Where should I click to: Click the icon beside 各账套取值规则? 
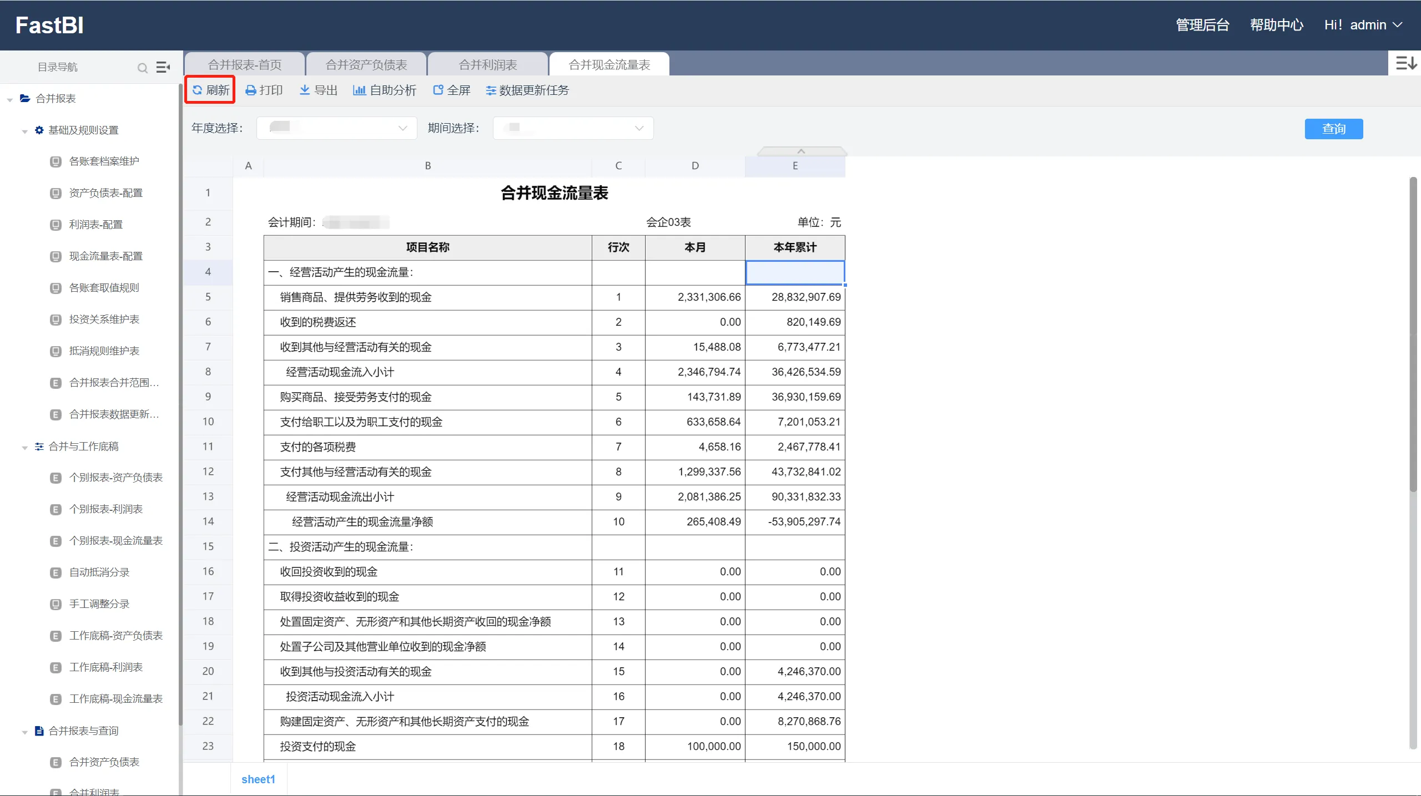[56, 288]
